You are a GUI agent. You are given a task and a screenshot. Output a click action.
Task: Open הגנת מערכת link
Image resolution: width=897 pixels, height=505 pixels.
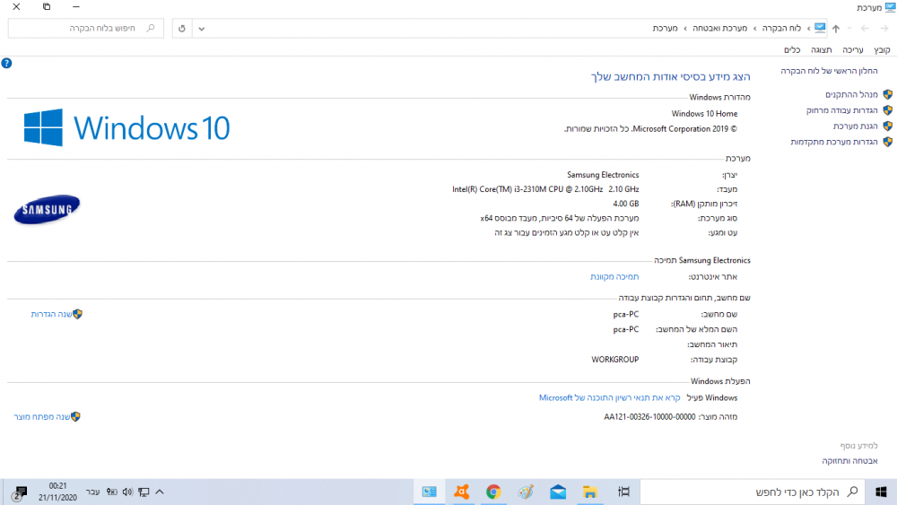(855, 126)
